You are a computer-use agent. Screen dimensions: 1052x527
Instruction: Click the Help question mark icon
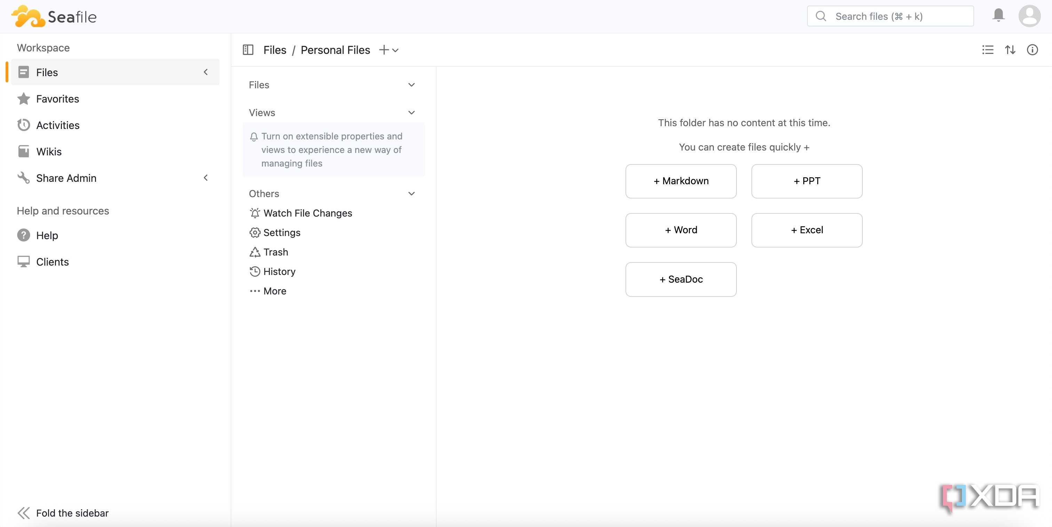[24, 235]
